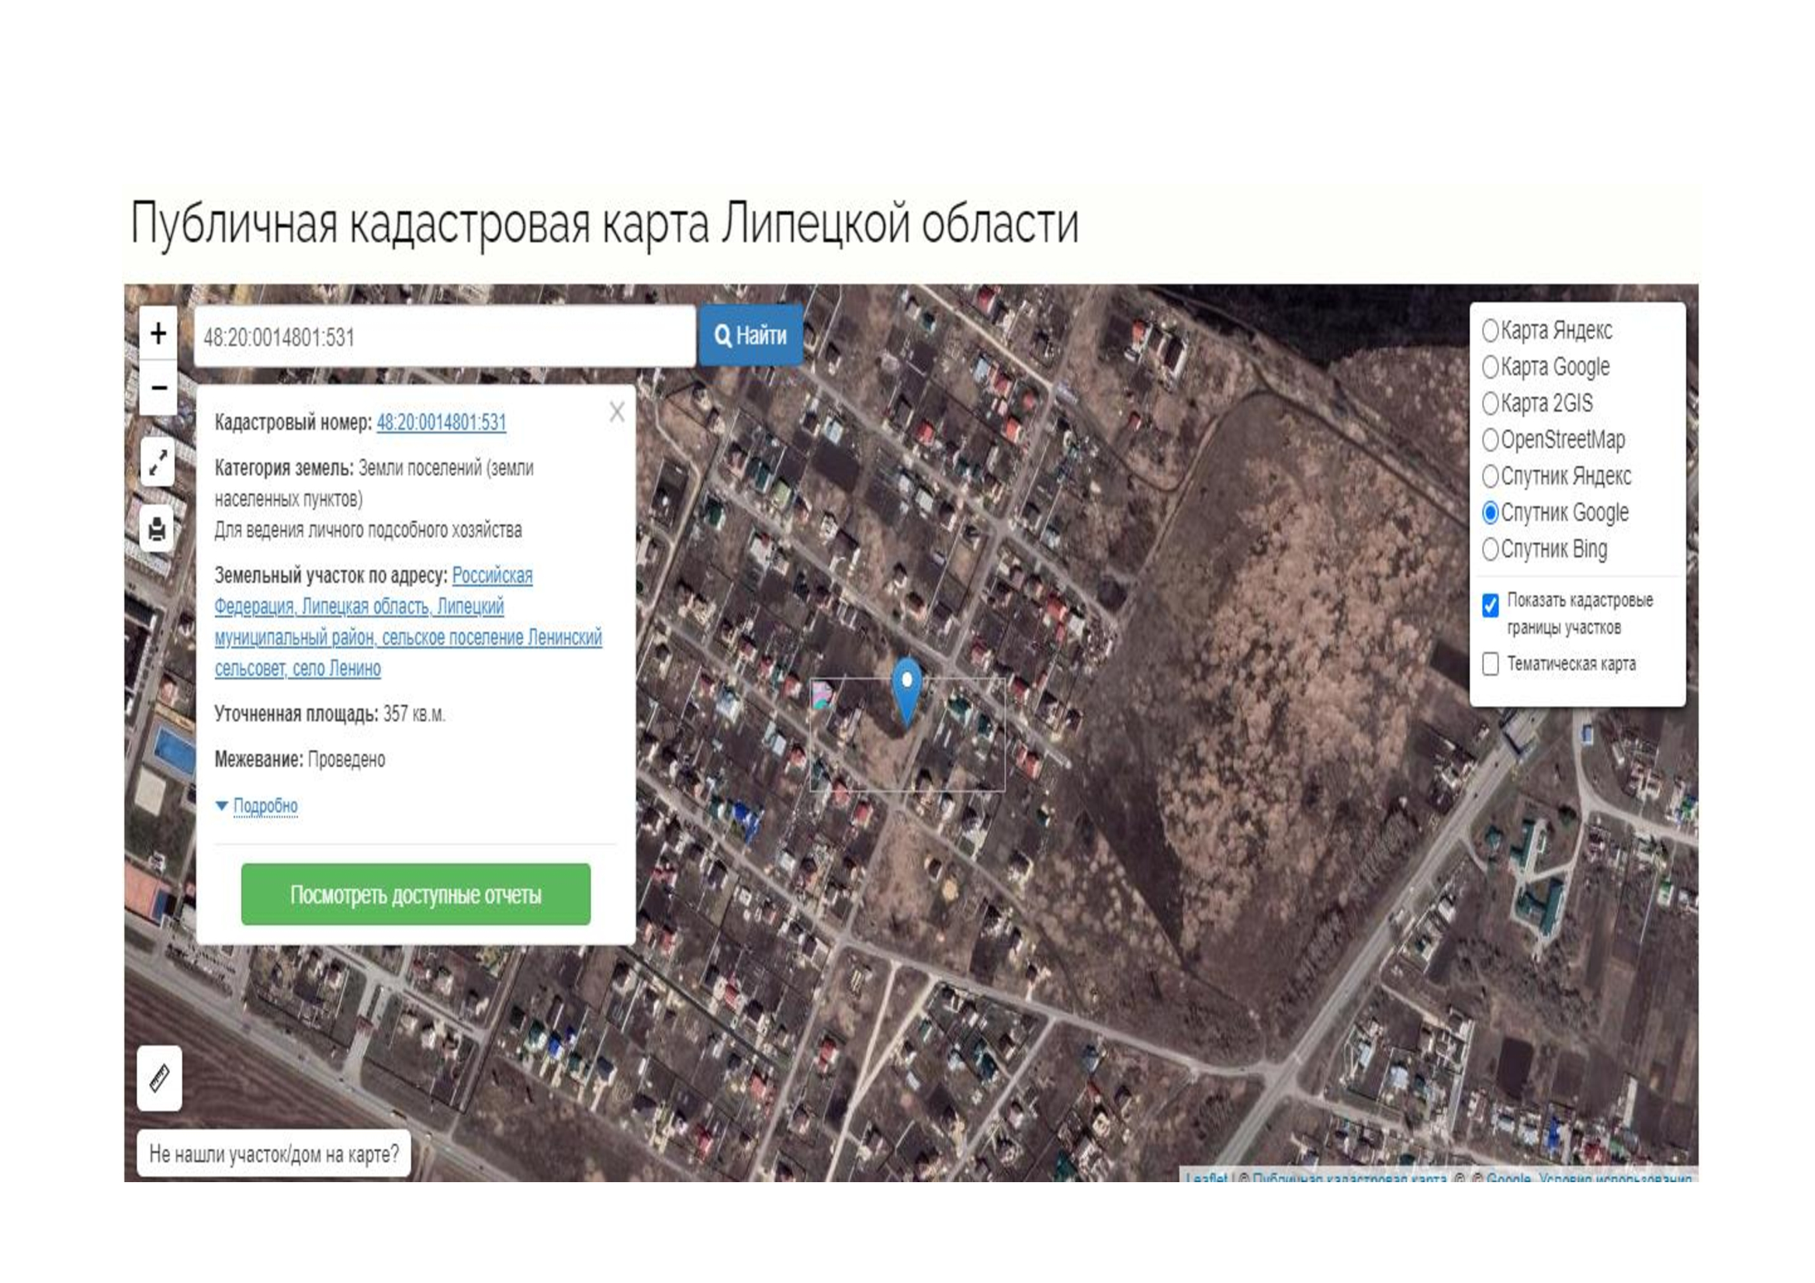Click the blue location pin marker
Screen dimensions: 1815x1283
coord(906,692)
